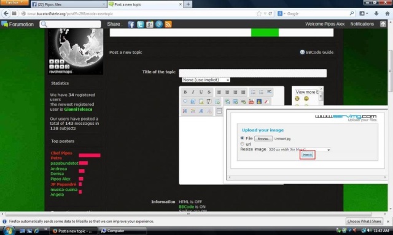
Task: Select the File radio option
Action: (242, 138)
